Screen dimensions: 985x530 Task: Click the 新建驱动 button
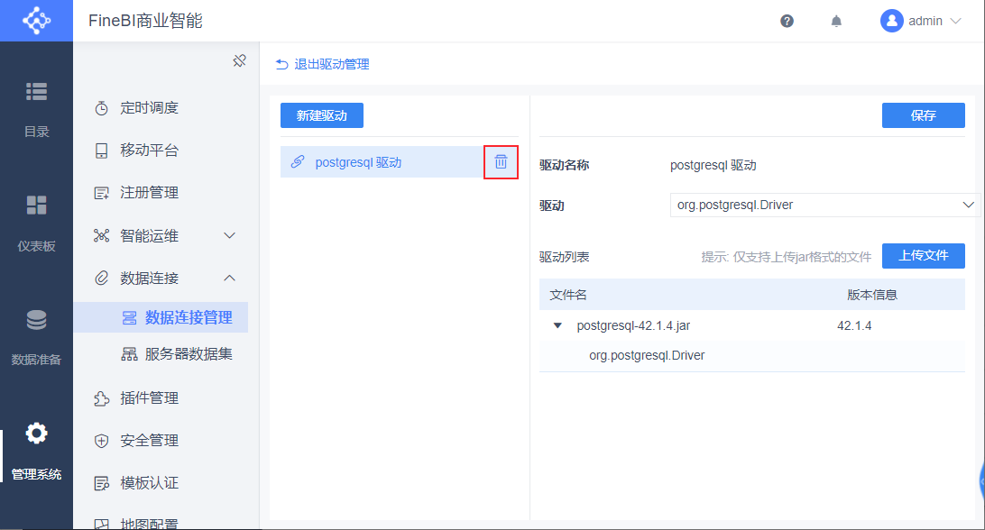pos(322,115)
